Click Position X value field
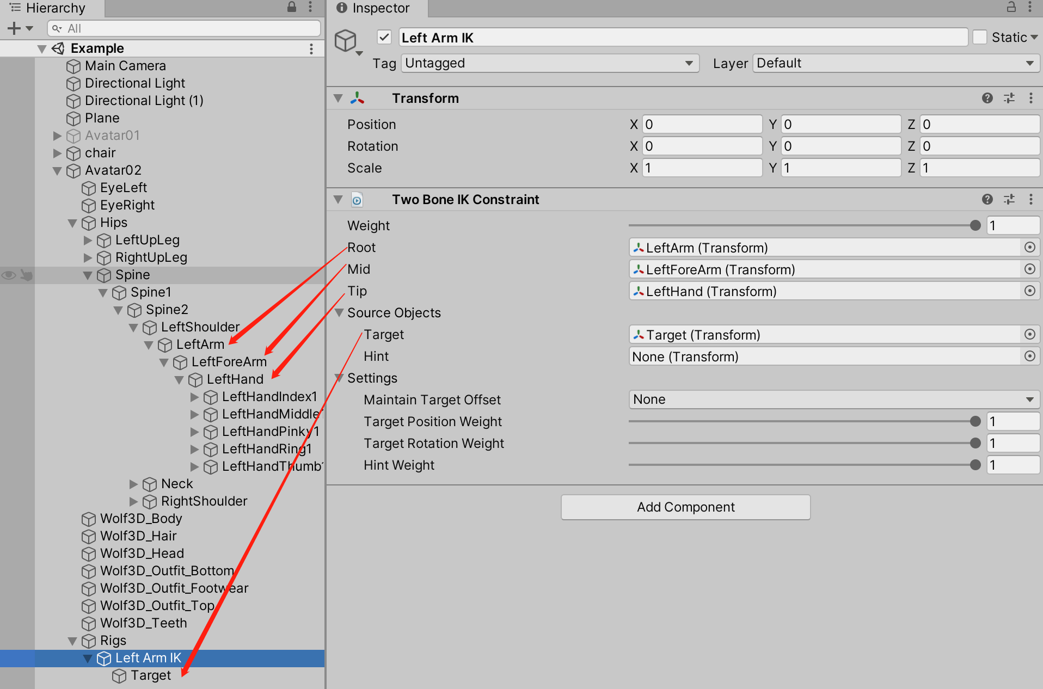The width and height of the screenshot is (1043, 689). 702,124
